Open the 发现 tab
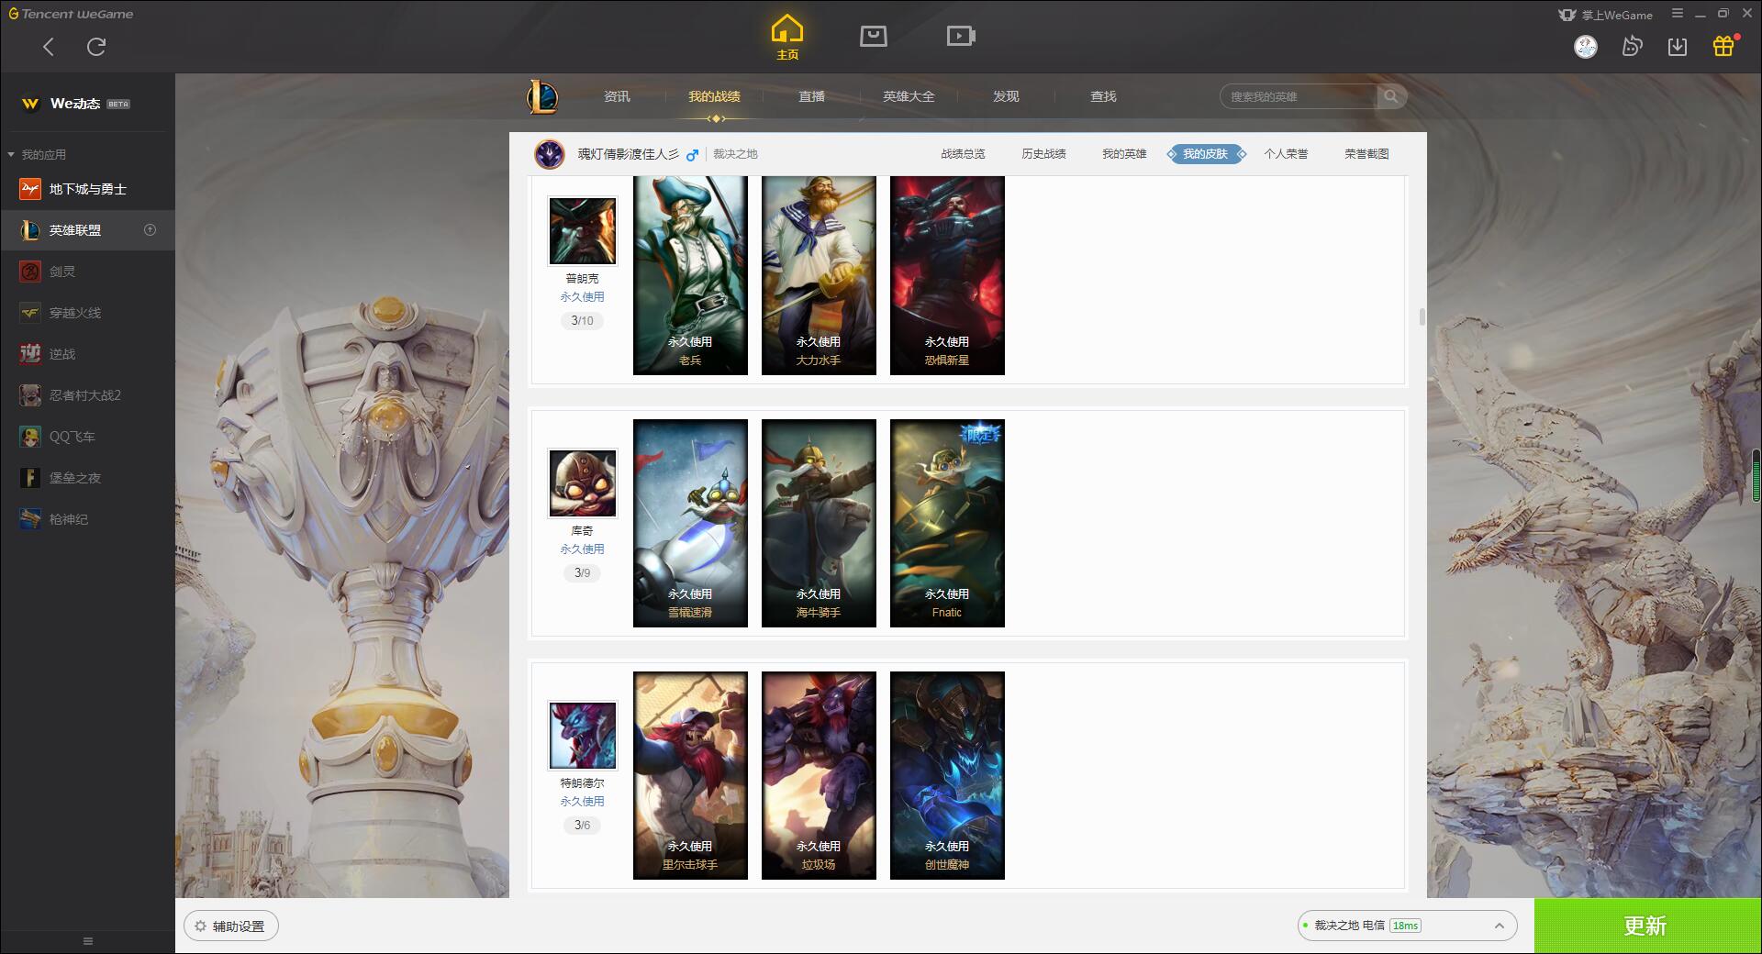This screenshot has height=954, width=1762. click(1006, 96)
